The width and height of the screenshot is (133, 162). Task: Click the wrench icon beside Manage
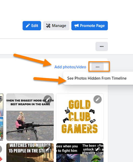pos(48,26)
